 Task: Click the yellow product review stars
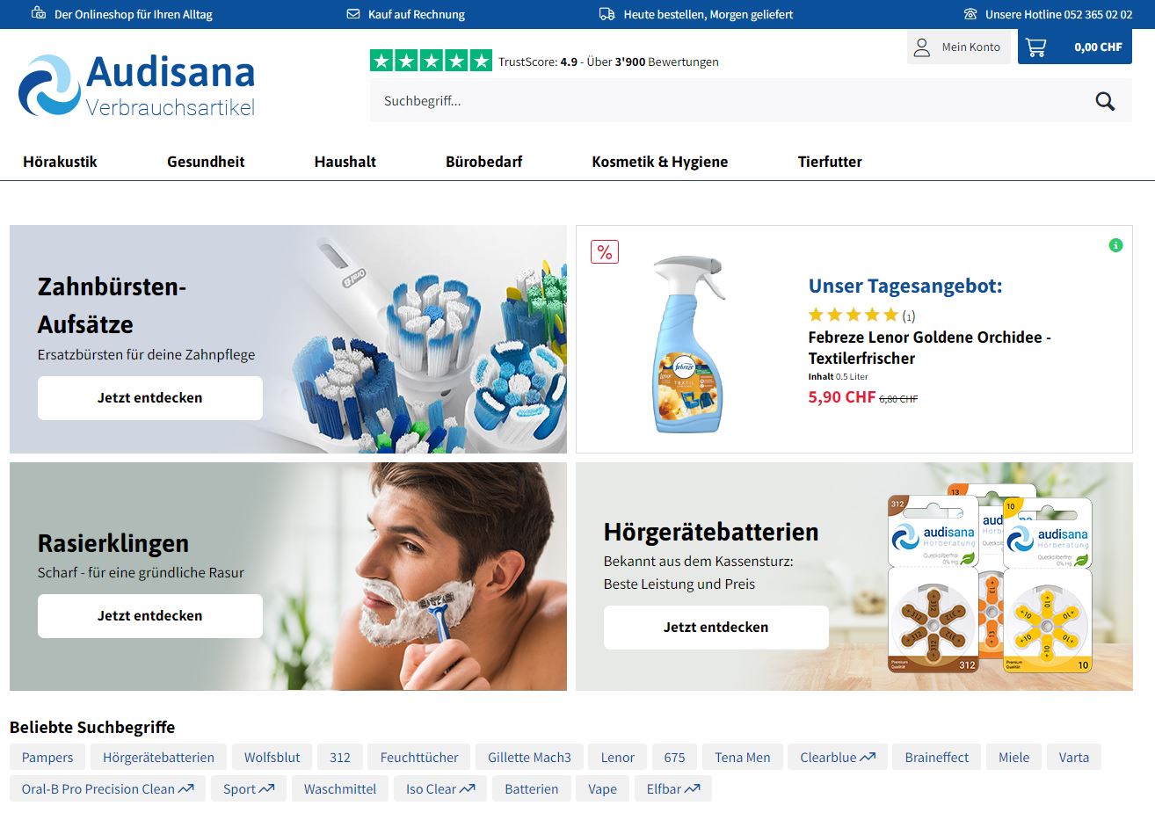[x=853, y=315]
